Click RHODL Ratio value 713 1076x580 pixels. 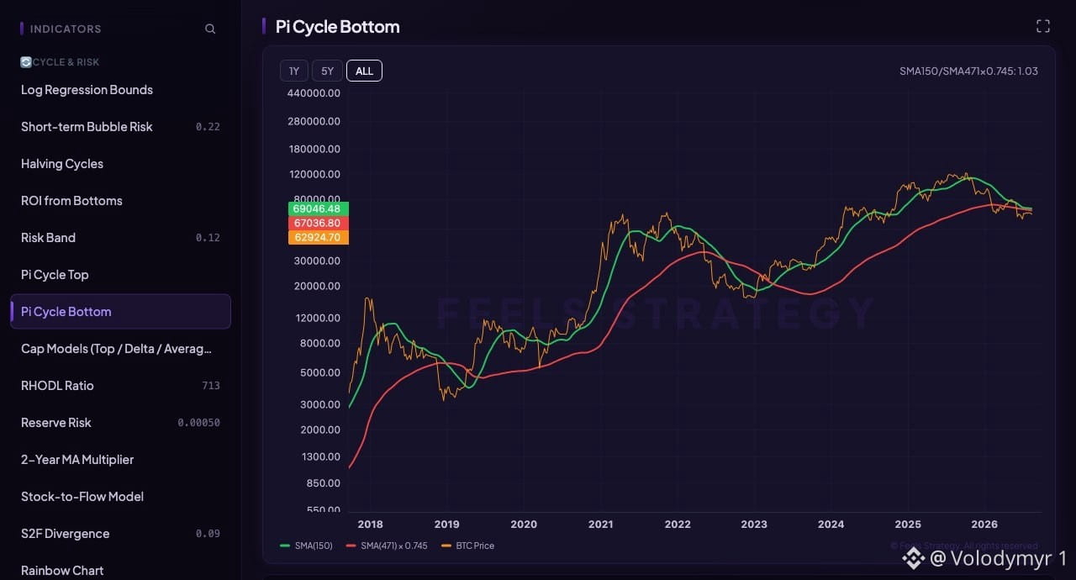(x=211, y=386)
